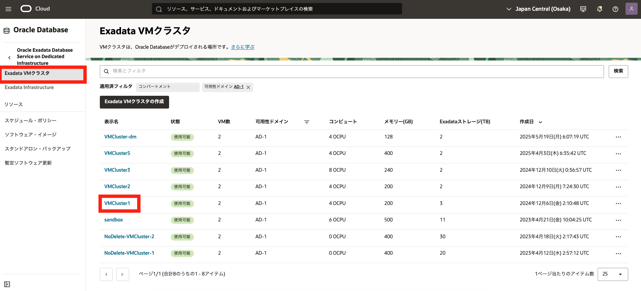Click the availability domain column filter icon

[307, 122]
